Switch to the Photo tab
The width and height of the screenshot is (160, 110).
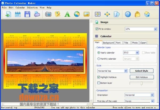(x=135, y=43)
